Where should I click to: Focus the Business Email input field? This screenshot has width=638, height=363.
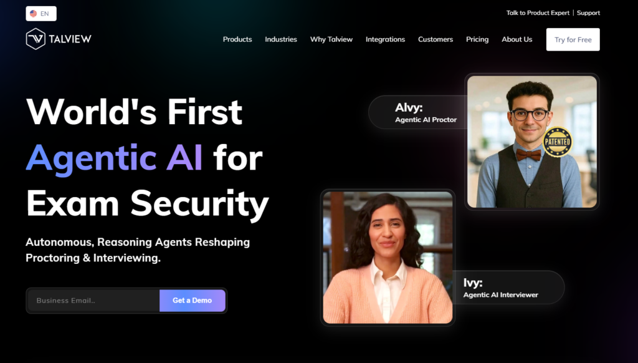93,301
